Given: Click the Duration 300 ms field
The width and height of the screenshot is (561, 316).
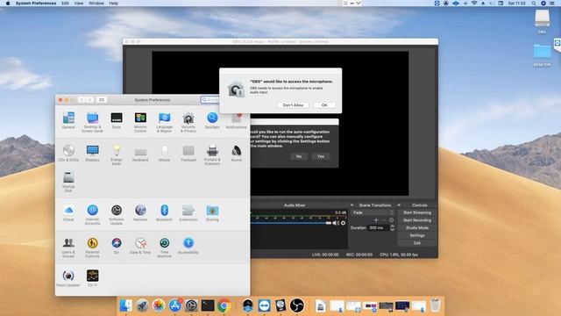Looking at the screenshot, I should (378, 227).
